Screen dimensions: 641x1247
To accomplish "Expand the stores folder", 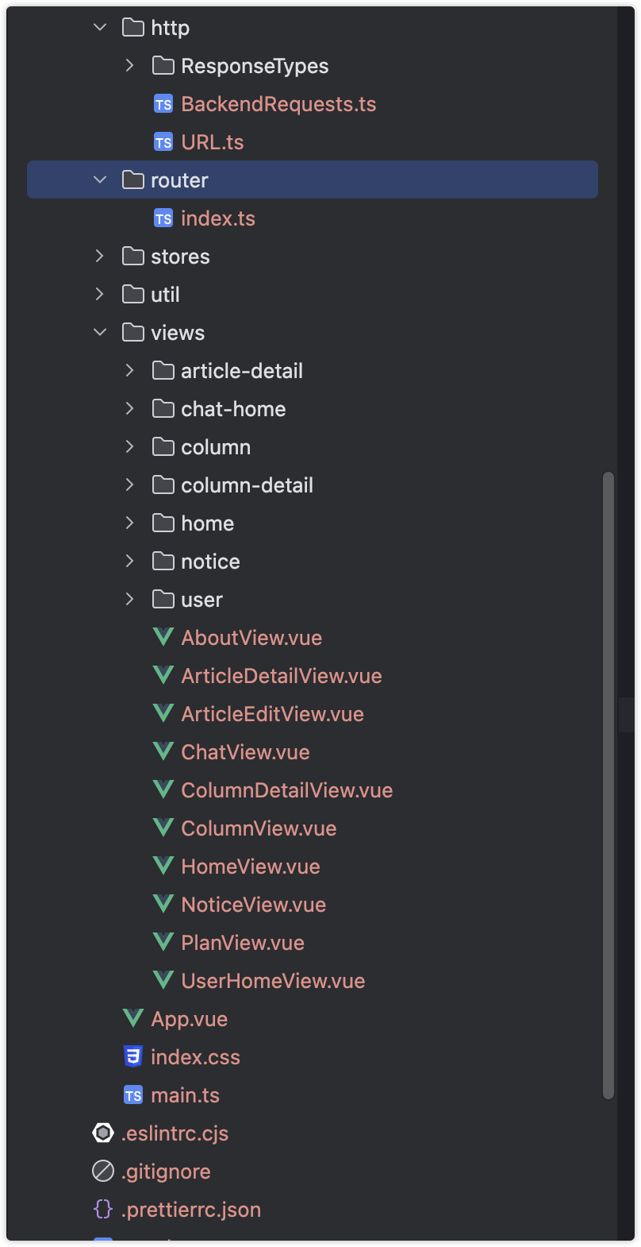I will click(x=100, y=257).
